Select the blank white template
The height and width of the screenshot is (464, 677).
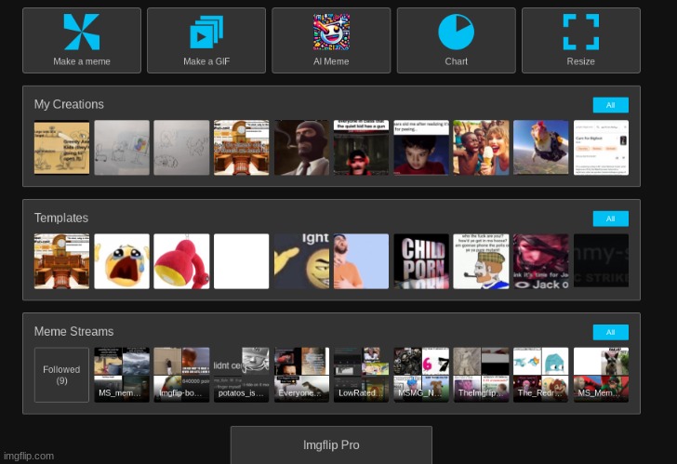(241, 261)
